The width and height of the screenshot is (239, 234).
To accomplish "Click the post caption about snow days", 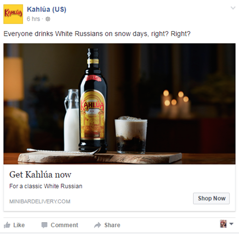I will click(x=97, y=34).
